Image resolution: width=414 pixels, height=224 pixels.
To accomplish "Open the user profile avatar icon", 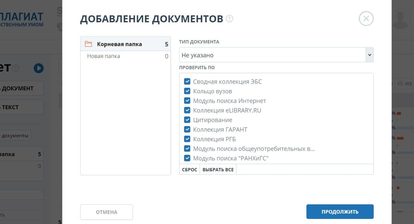I will click(x=401, y=18).
